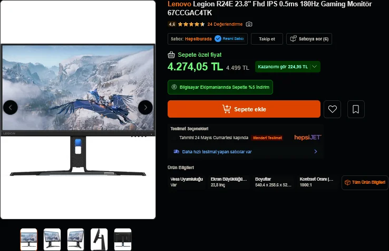Click the heart favorite icon

(x=332, y=109)
